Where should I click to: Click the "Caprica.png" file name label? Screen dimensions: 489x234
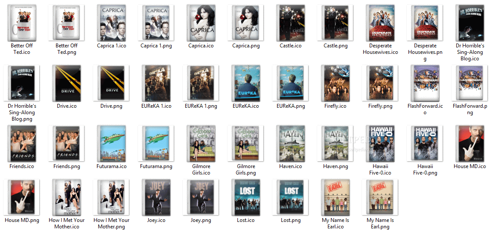click(246, 46)
